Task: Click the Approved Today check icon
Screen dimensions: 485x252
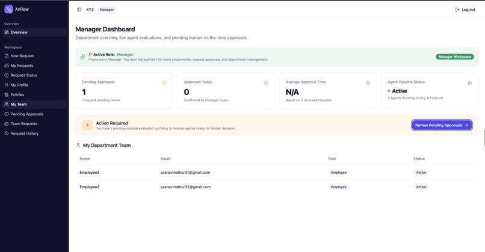Action: click(x=266, y=83)
